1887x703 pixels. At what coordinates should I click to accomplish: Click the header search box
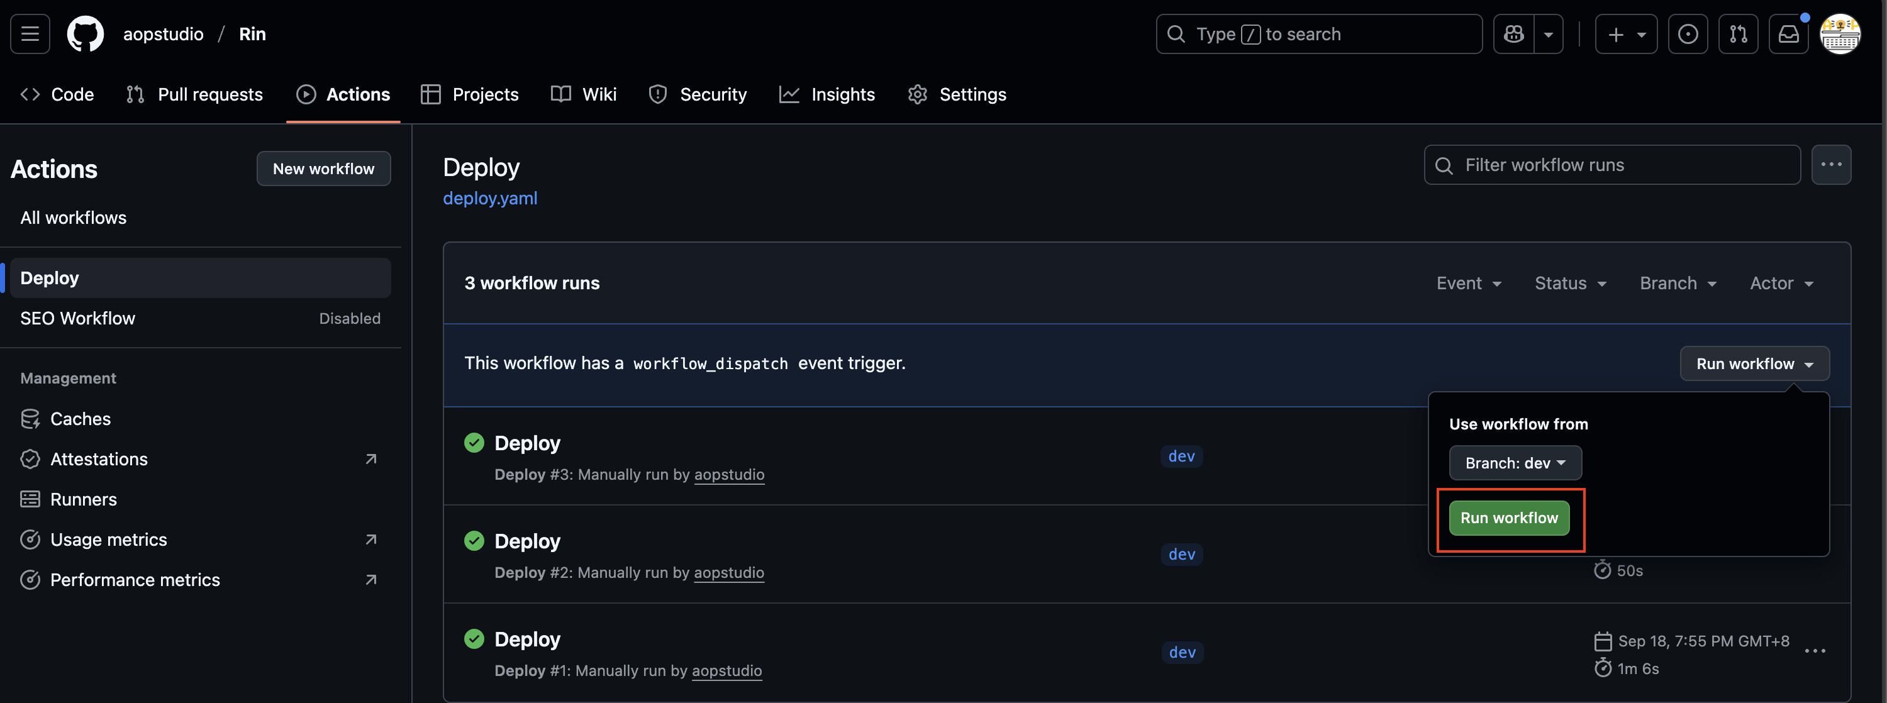click(1318, 34)
